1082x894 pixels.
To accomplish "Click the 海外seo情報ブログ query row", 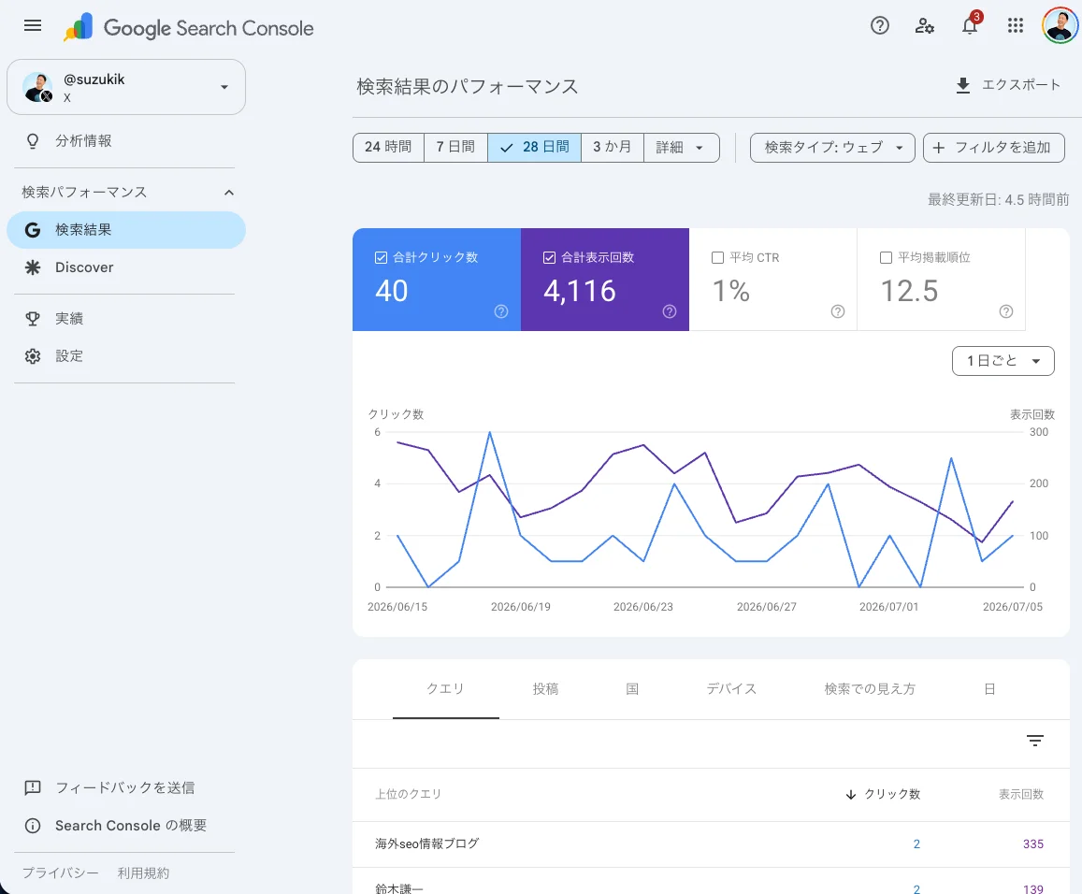I will [x=711, y=844].
